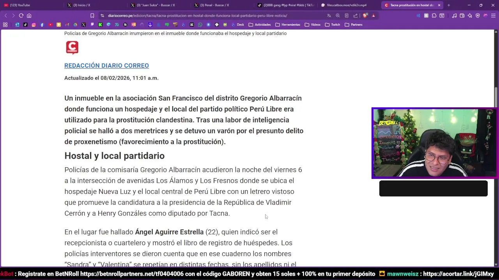This screenshot has height=280, width=499.
Task: Bookmark this page with the bookmark icon
Action: coord(92,16)
